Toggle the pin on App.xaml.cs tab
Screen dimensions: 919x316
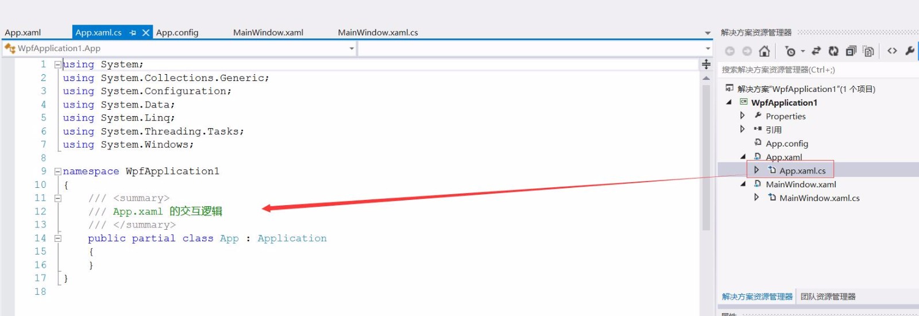133,33
